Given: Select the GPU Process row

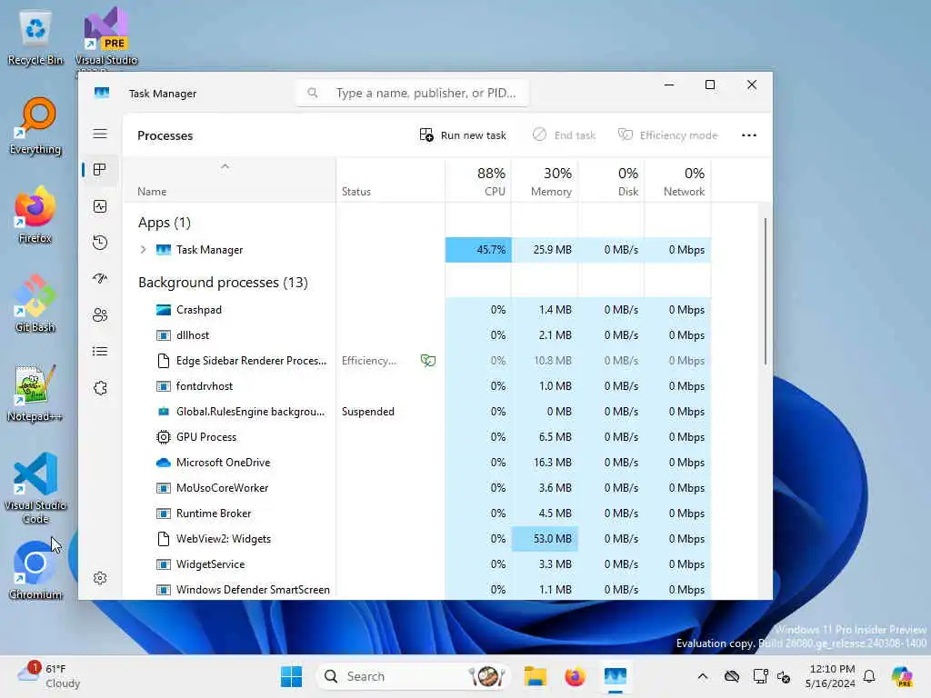Looking at the screenshot, I should [417, 437].
